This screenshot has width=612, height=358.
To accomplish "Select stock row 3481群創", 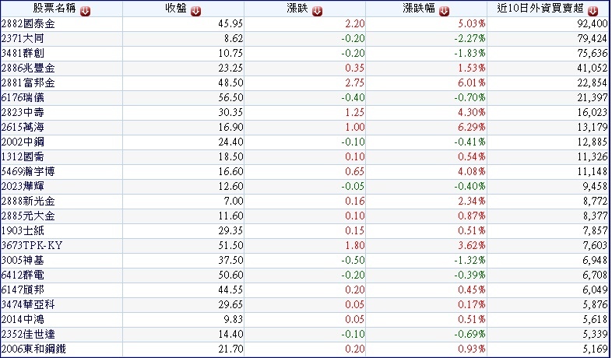I will click(x=23, y=54).
